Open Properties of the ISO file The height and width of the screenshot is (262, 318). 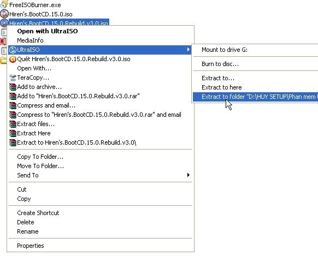click(x=100, y=246)
